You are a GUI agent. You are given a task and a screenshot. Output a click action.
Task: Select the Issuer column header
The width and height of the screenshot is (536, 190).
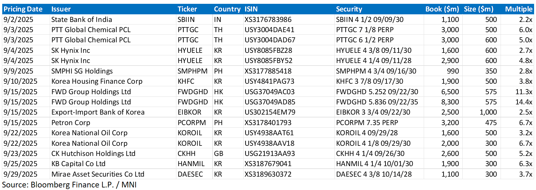tap(61, 9)
